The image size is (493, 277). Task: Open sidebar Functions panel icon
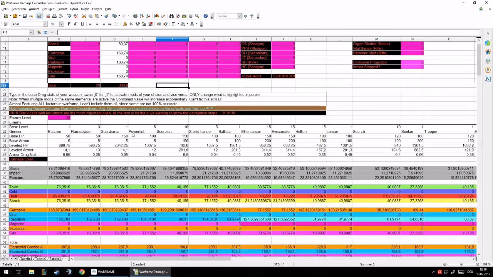pos(488,79)
